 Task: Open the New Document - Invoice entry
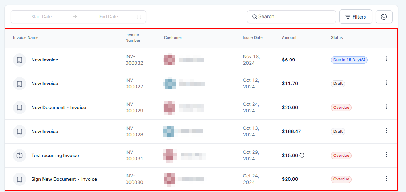pos(59,108)
